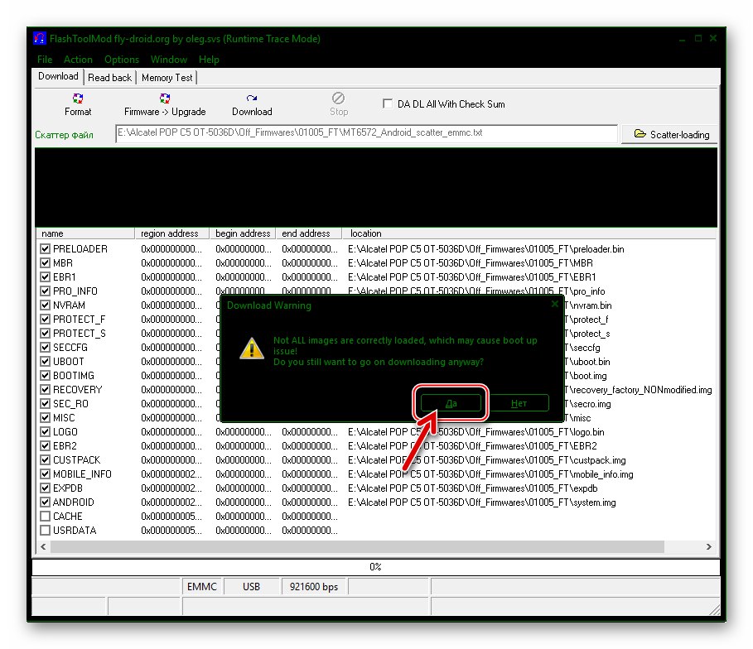Confirm the warning with the Да button

[451, 403]
